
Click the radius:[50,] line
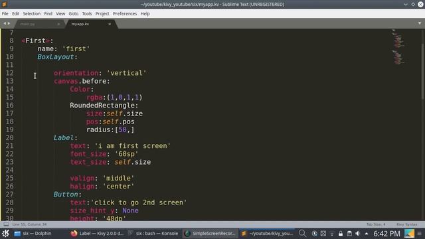click(x=110, y=130)
